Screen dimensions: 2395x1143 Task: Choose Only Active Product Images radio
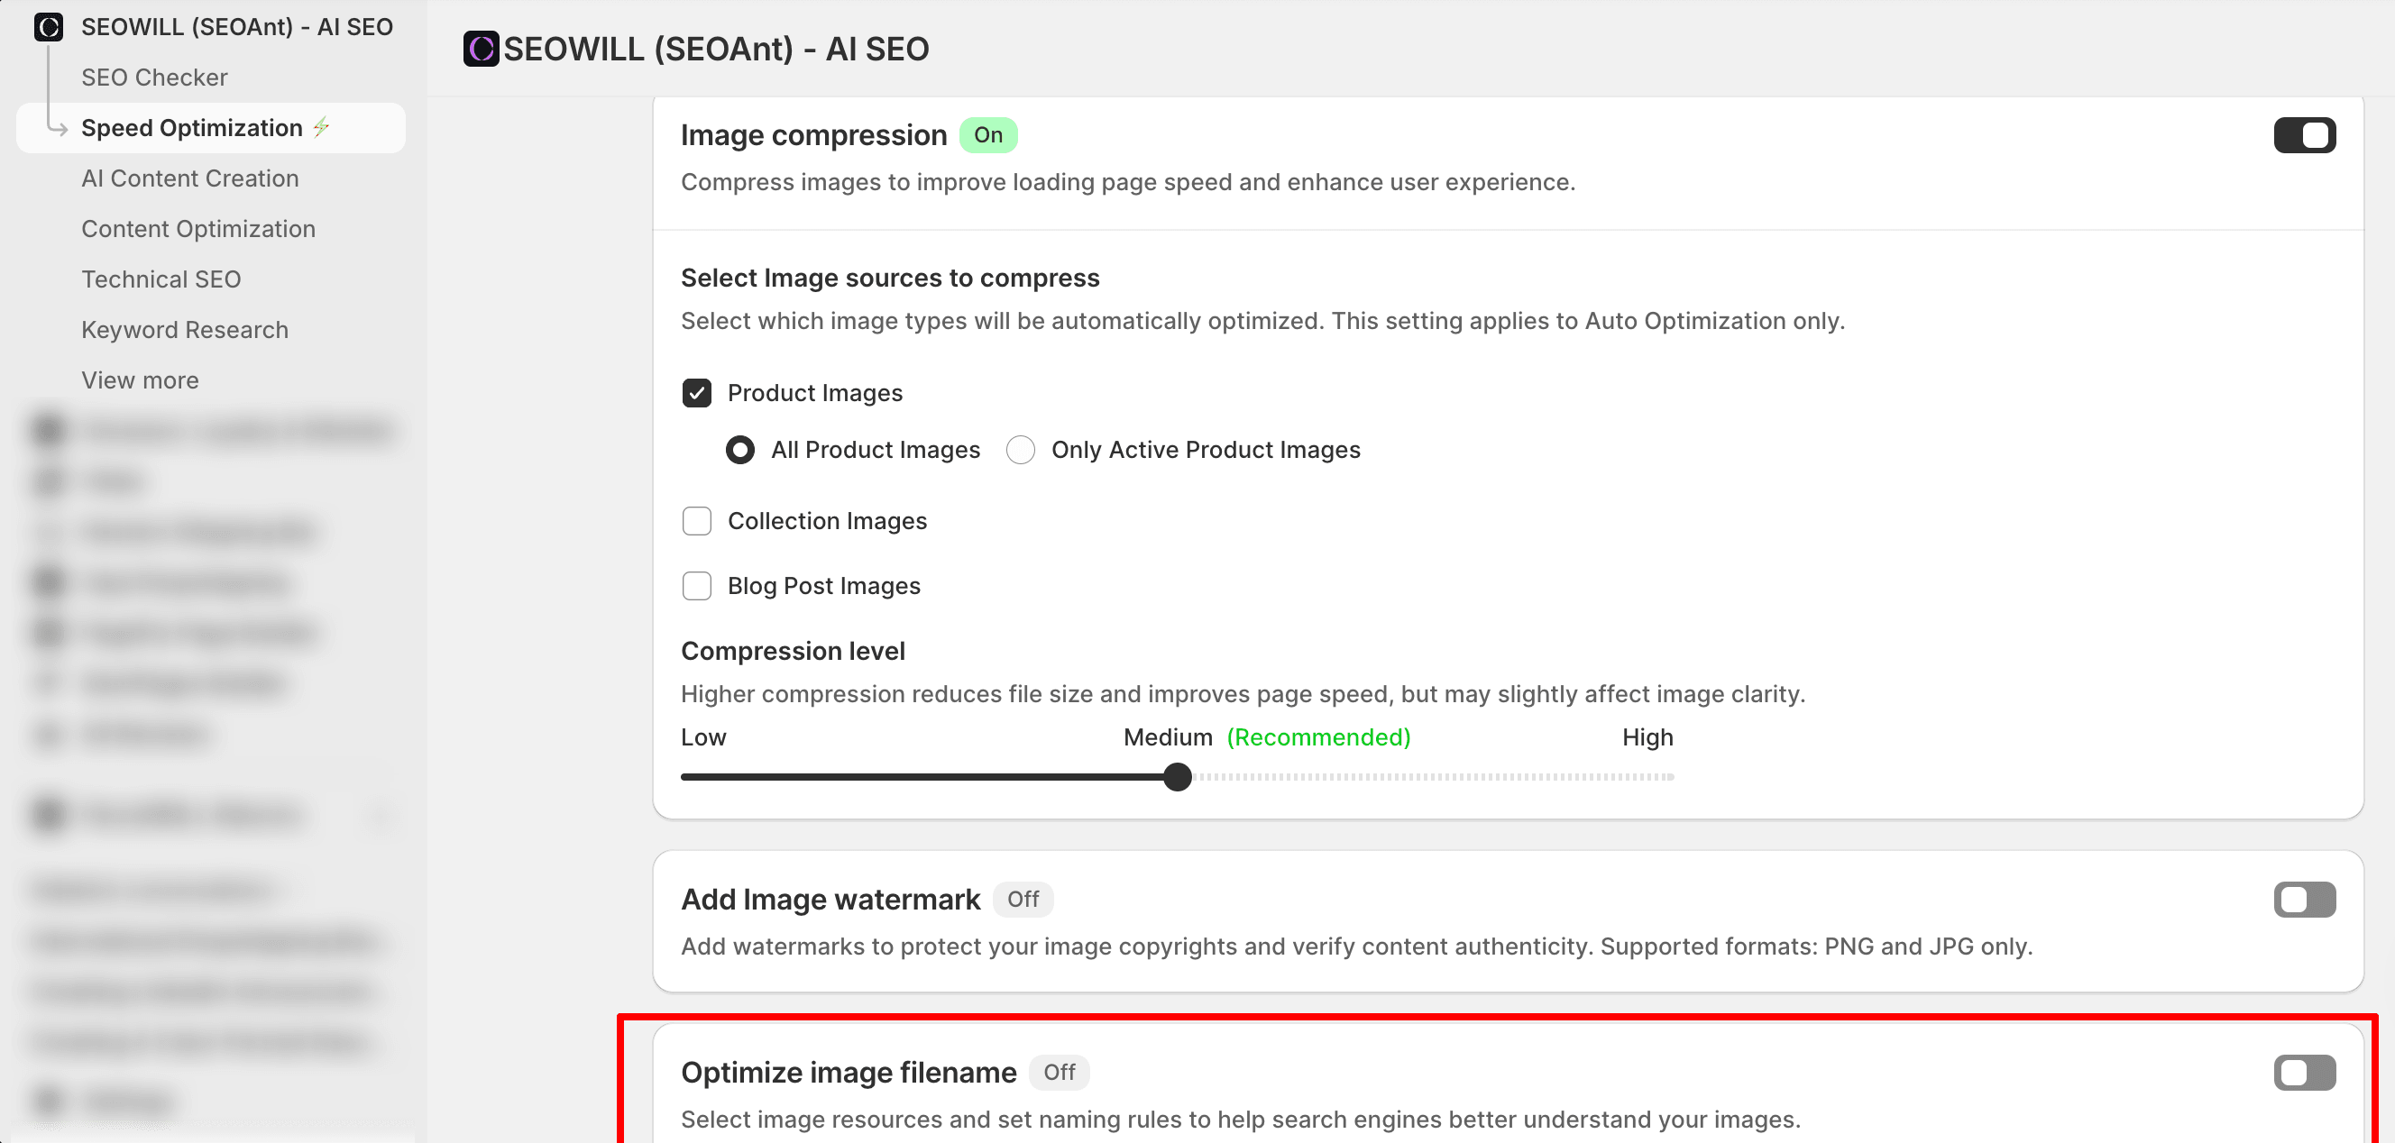(x=1021, y=450)
